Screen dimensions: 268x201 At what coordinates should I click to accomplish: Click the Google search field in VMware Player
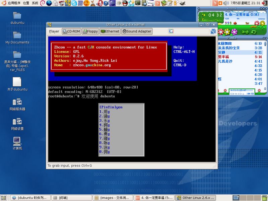click(x=189, y=31)
